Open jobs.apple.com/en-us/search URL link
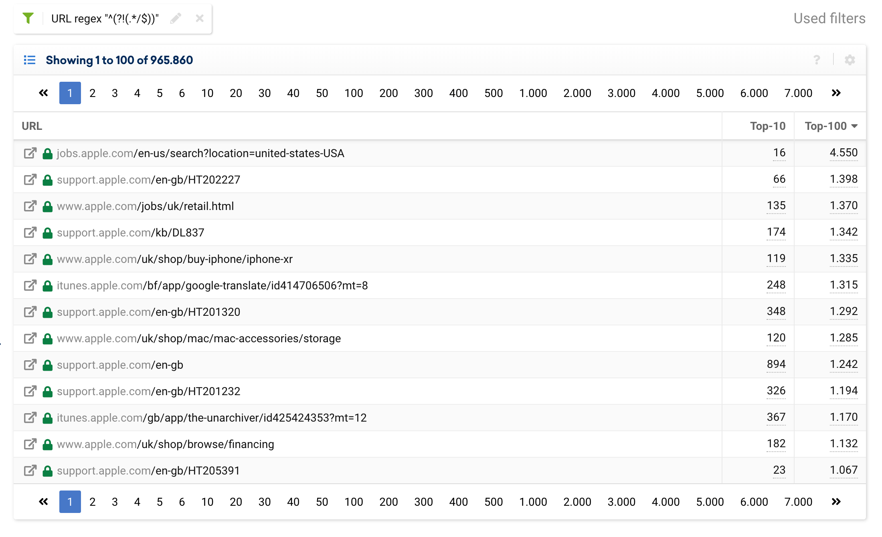The width and height of the screenshot is (882, 537). point(200,153)
